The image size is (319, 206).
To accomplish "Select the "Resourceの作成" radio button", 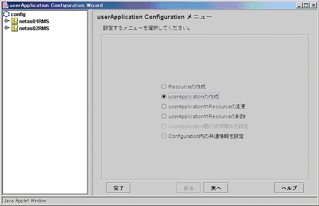I will pyautogui.click(x=164, y=86).
